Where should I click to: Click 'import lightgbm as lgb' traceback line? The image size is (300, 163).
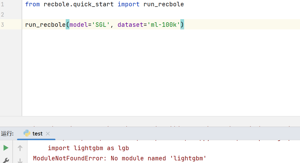pyautogui.click(x=88, y=148)
